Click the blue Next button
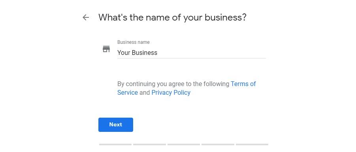This screenshot has height=152, width=356. pyautogui.click(x=115, y=124)
